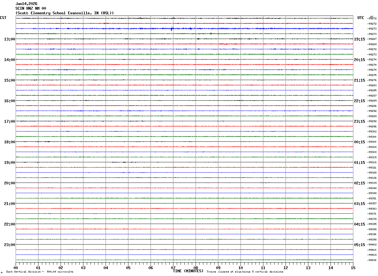Click minute 14 on the time axis
The image size is (378, 276).
(x=331, y=268)
